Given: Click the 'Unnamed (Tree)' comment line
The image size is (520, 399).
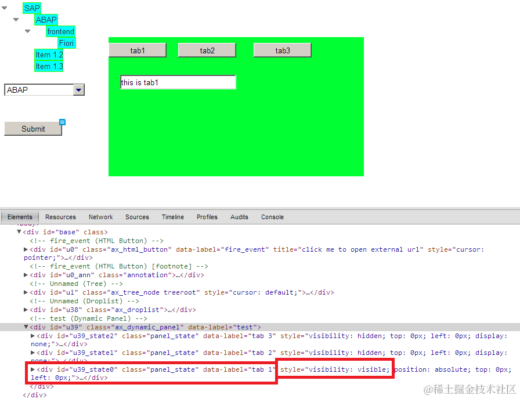Looking at the screenshot, I should tap(76, 284).
